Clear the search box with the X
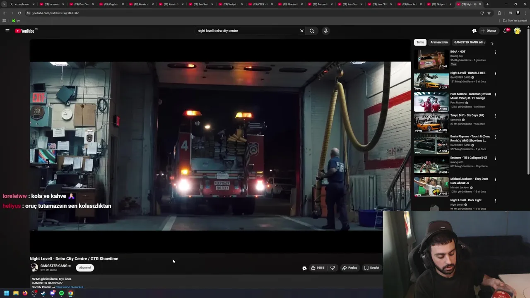This screenshot has height=298, width=530. [302, 31]
